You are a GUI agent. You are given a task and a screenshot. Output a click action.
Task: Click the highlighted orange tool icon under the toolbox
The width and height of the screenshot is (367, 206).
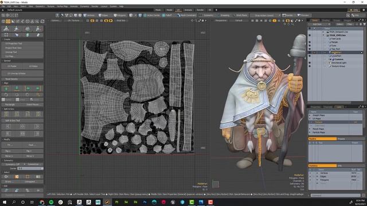pyautogui.click(x=8, y=21)
